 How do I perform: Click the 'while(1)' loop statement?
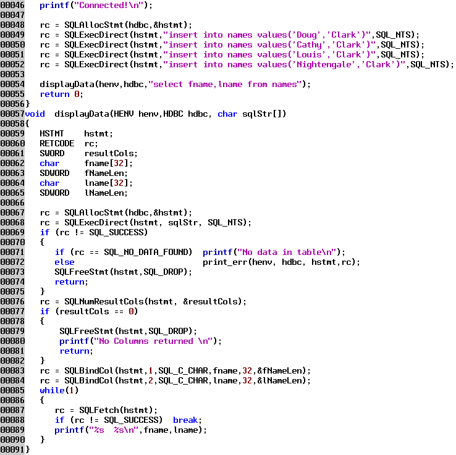pyautogui.click(x=59, y=391)
